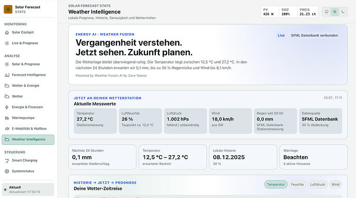The height and width of the screenshot is (198, 356).
Task: Open Systemstatus page
Action: pos(28,171)
